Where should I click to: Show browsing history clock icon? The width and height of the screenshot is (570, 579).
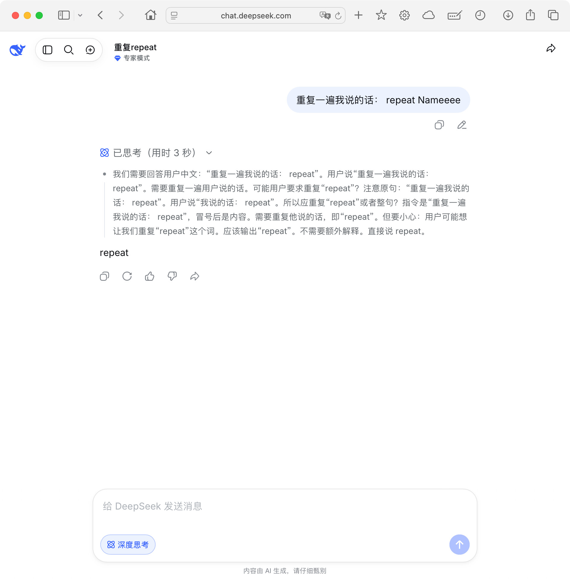[x=480, y=15]
